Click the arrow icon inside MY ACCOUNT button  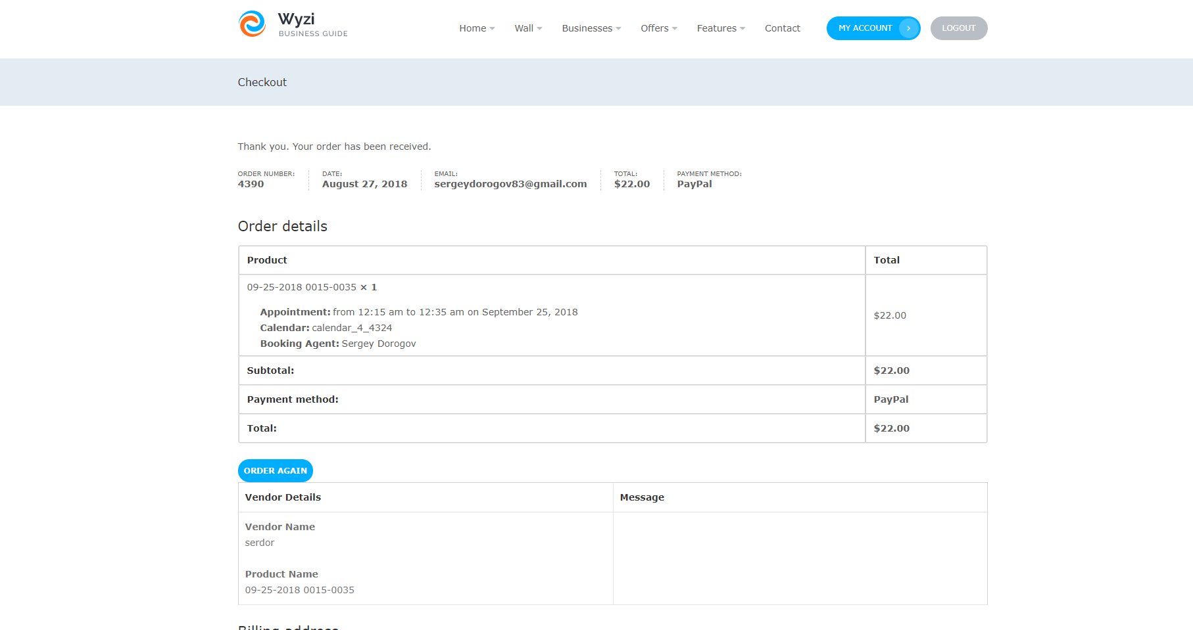[x=910, y=28]
